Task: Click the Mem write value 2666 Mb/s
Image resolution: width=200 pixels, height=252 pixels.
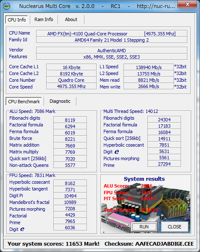Action: (x=149, y=86)
